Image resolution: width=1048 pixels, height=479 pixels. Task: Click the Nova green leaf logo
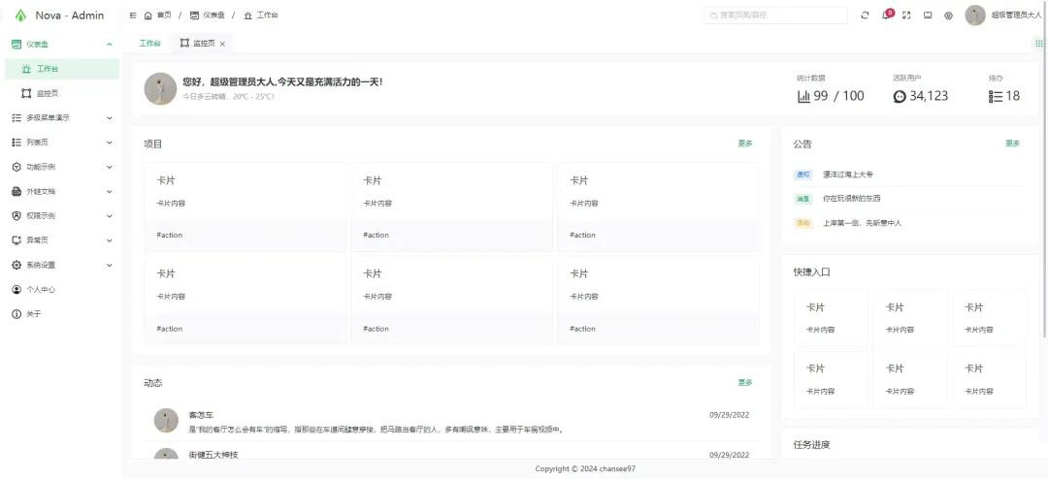(20, 16)
